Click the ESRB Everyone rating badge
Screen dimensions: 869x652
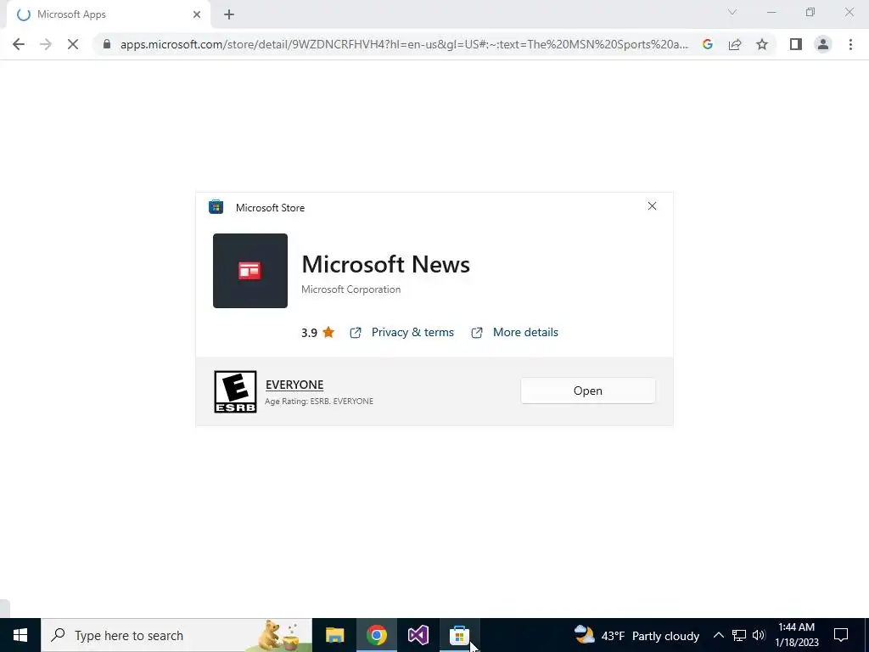[236, 391]
